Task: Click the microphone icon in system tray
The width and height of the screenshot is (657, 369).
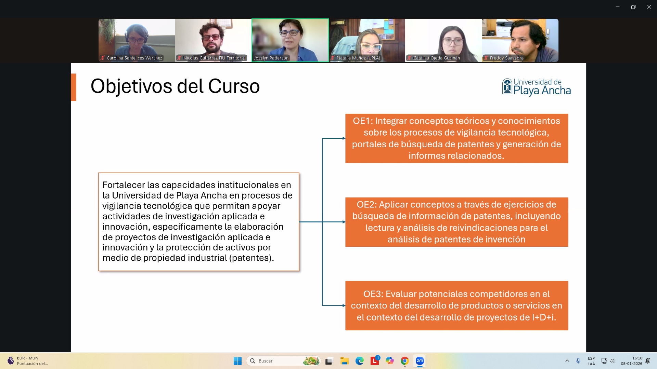Action: pos(578,361)
